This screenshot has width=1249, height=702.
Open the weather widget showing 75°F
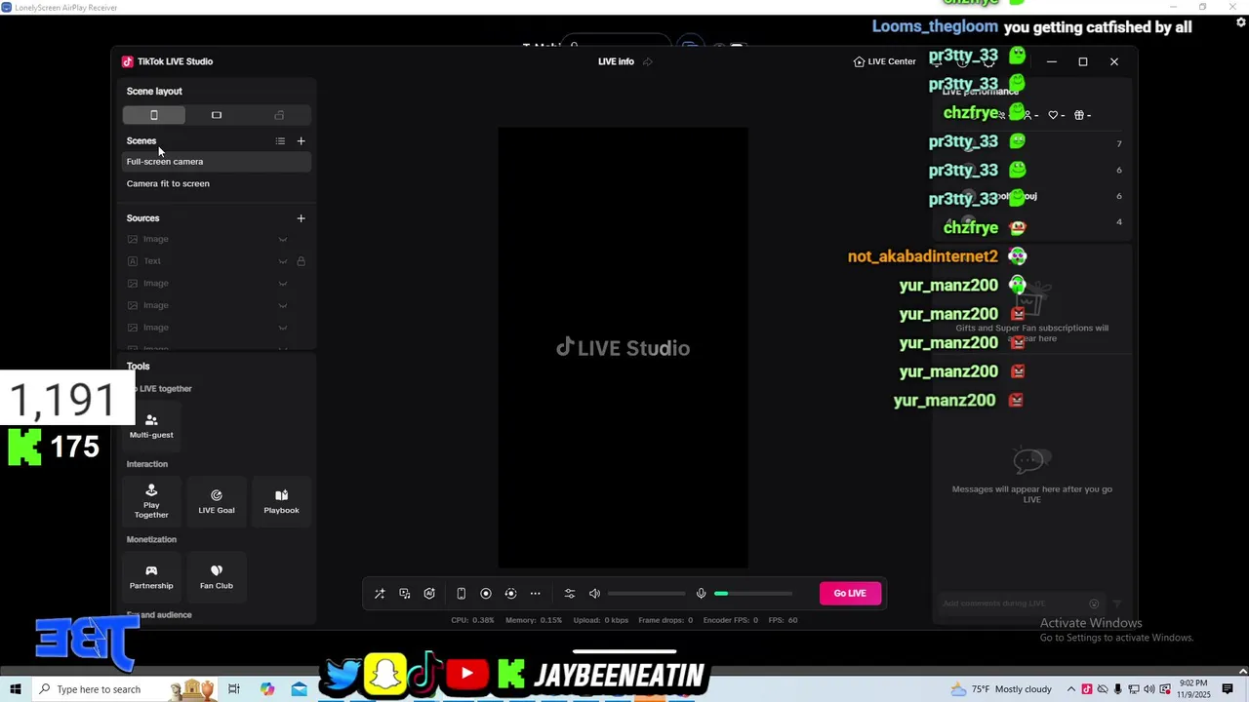1000,689
